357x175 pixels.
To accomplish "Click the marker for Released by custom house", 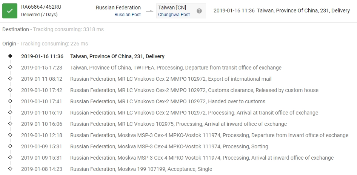I will click(x=10, y=90).
